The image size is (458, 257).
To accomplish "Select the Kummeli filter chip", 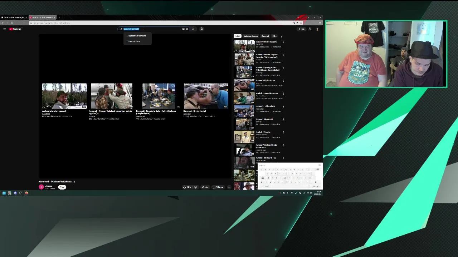I will (265, 36).
